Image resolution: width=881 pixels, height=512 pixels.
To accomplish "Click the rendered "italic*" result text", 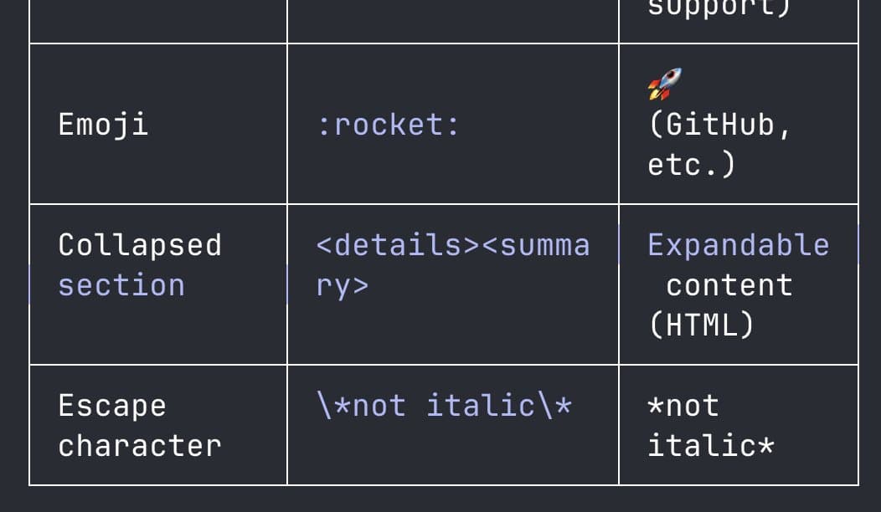I will tap(711, 445).
